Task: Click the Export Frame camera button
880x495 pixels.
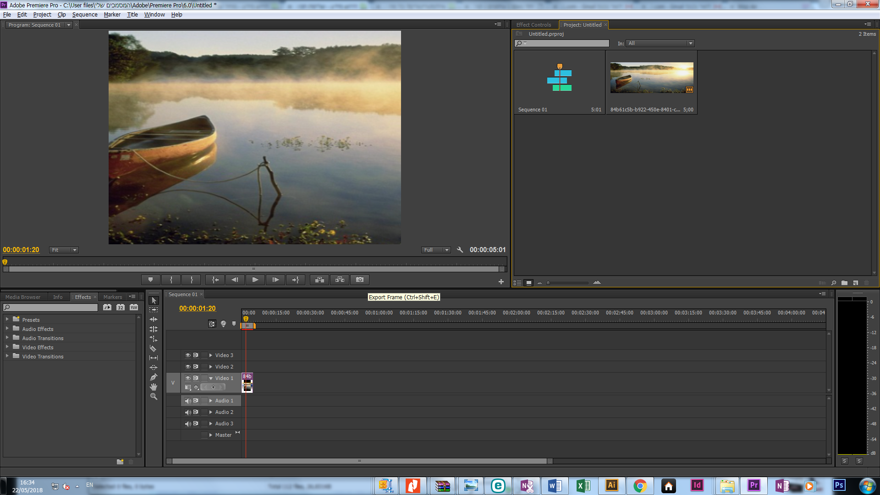Action: (x=360, y=280)
